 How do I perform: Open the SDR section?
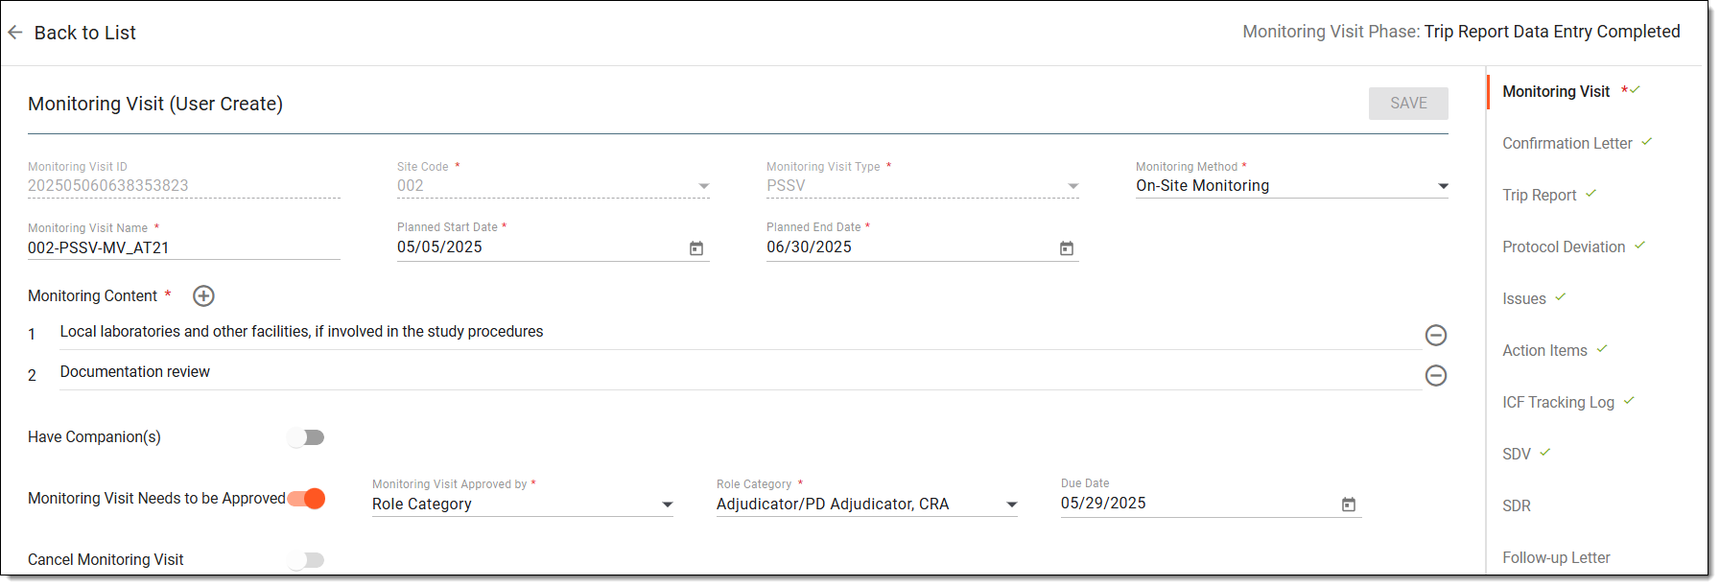[1516, 505]
